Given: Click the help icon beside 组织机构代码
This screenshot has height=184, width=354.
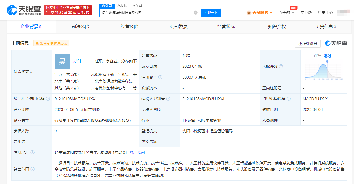Looking at the screenshot, I should click(289, 99).
